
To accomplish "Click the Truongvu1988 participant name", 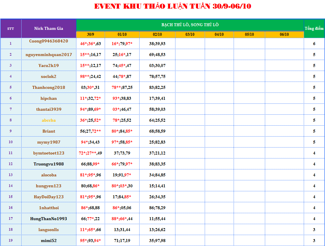I will coord(49,164).
